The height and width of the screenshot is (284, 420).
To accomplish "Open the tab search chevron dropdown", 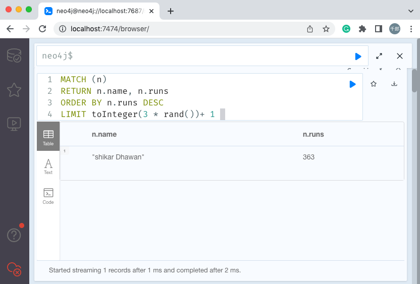I will (x=410, y=11).
